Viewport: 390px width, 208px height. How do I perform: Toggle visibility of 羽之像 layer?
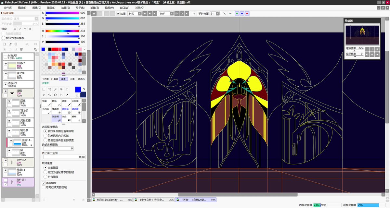tap(9, 111)
